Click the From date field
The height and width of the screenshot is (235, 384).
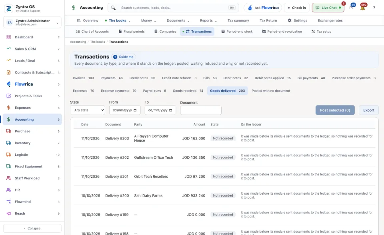[x=125, y=110]
